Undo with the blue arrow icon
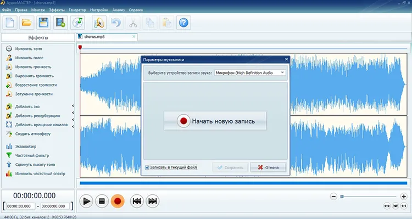This screenshot has width=412, height=219. (x=116, y=23)
